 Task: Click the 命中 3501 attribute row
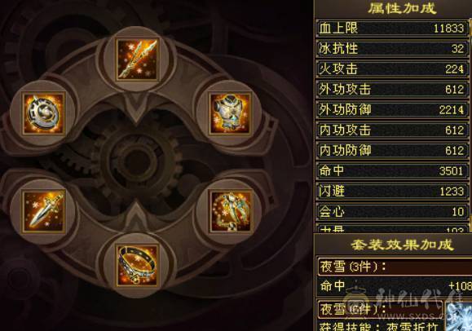pos(392,170)
